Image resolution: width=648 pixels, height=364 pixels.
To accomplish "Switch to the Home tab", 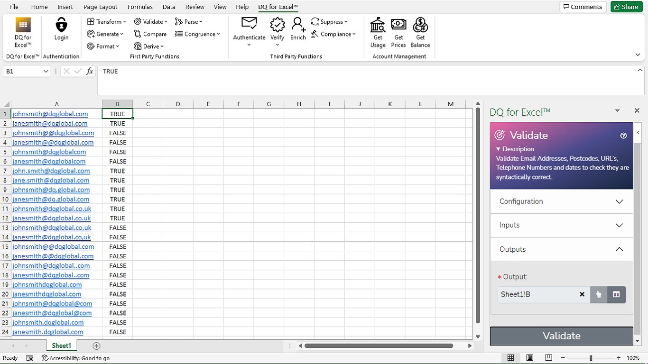I will pyautogui.click(x=39, y=7).
